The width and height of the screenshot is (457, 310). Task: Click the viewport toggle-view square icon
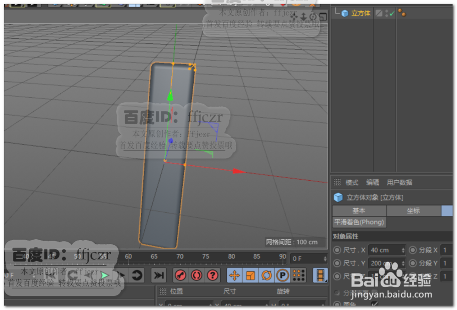pos(323,17)
